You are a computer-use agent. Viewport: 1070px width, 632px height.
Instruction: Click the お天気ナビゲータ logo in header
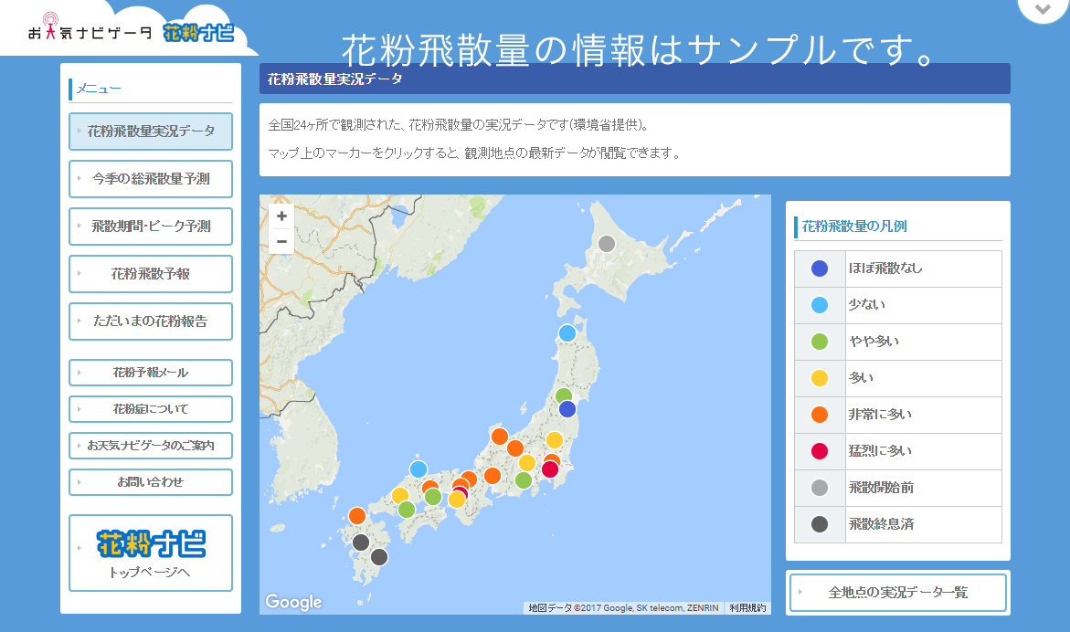(x=90, y=34)
